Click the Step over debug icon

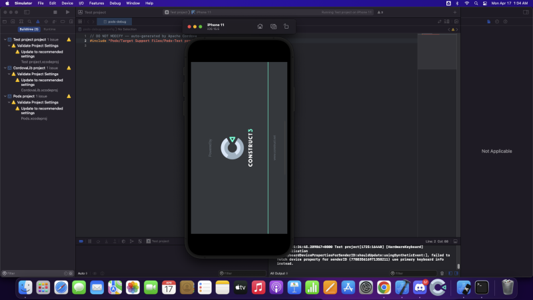[x=98, y=241]
